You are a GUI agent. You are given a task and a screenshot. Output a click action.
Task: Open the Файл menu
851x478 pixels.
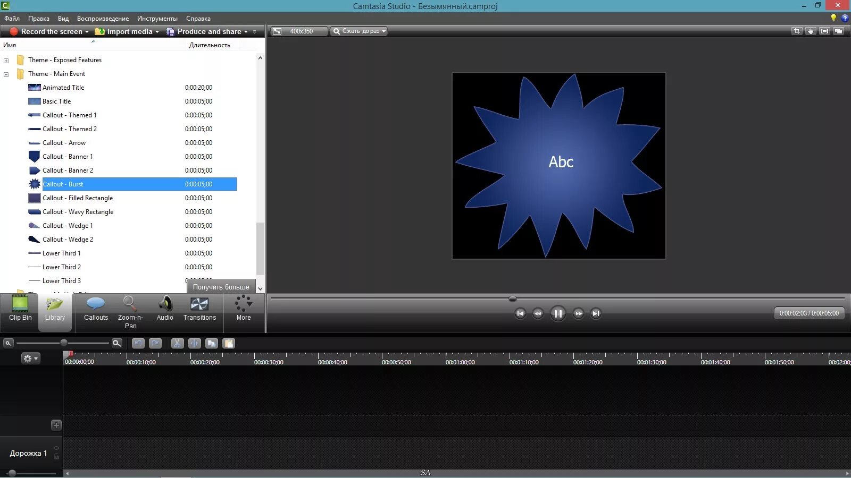(12, 19)
